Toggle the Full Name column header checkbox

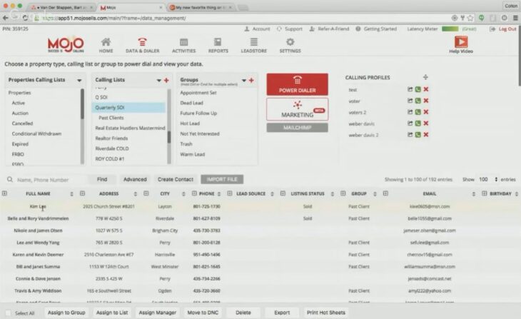point(5,193)
